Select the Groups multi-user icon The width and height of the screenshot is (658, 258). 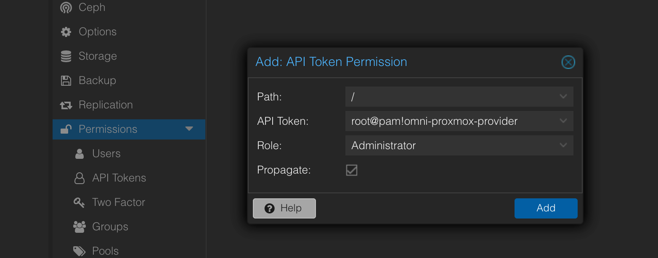point(80,226)
